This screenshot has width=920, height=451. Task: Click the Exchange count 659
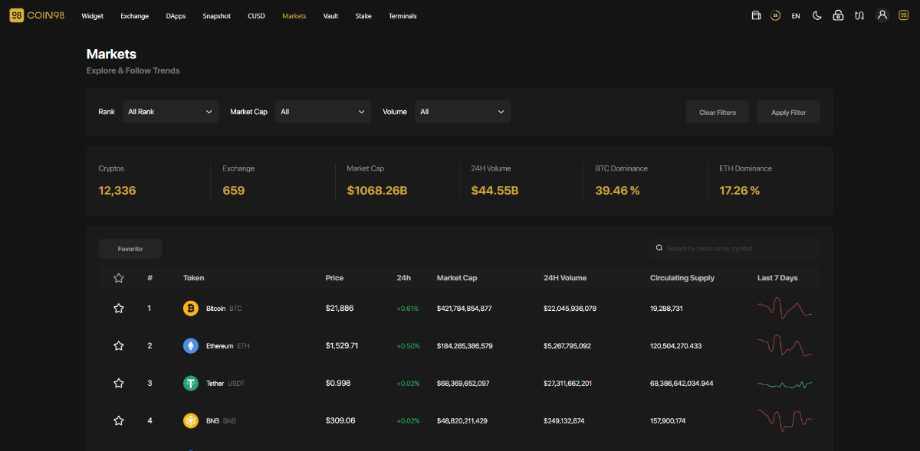click(x=234, y=191)
